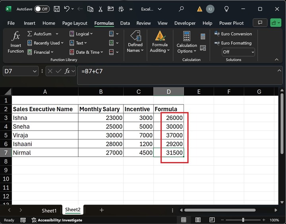
Task: Click the Save icon in title bar
Action: click(57, 9)
